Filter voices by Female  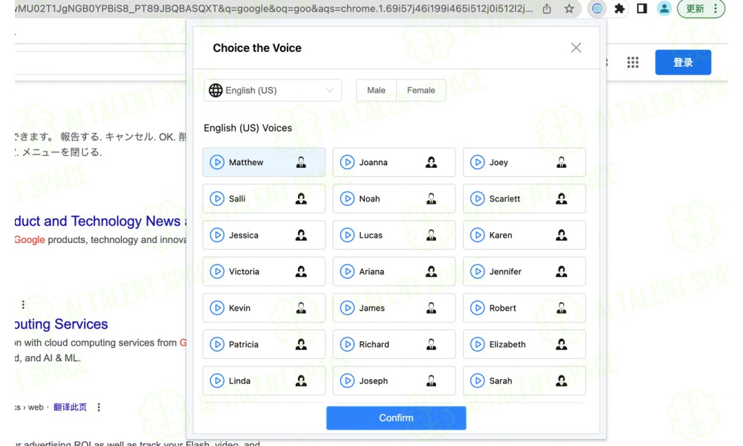click(x=421, y=90)
